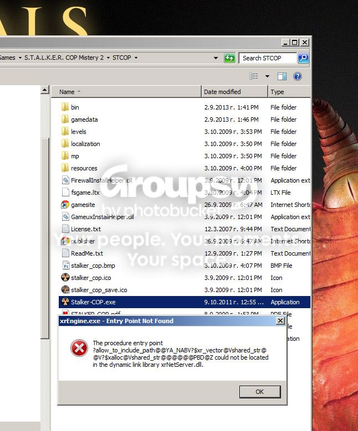358x431 pixels.
Task: Sort by Date modified column header
Action: 234,92
